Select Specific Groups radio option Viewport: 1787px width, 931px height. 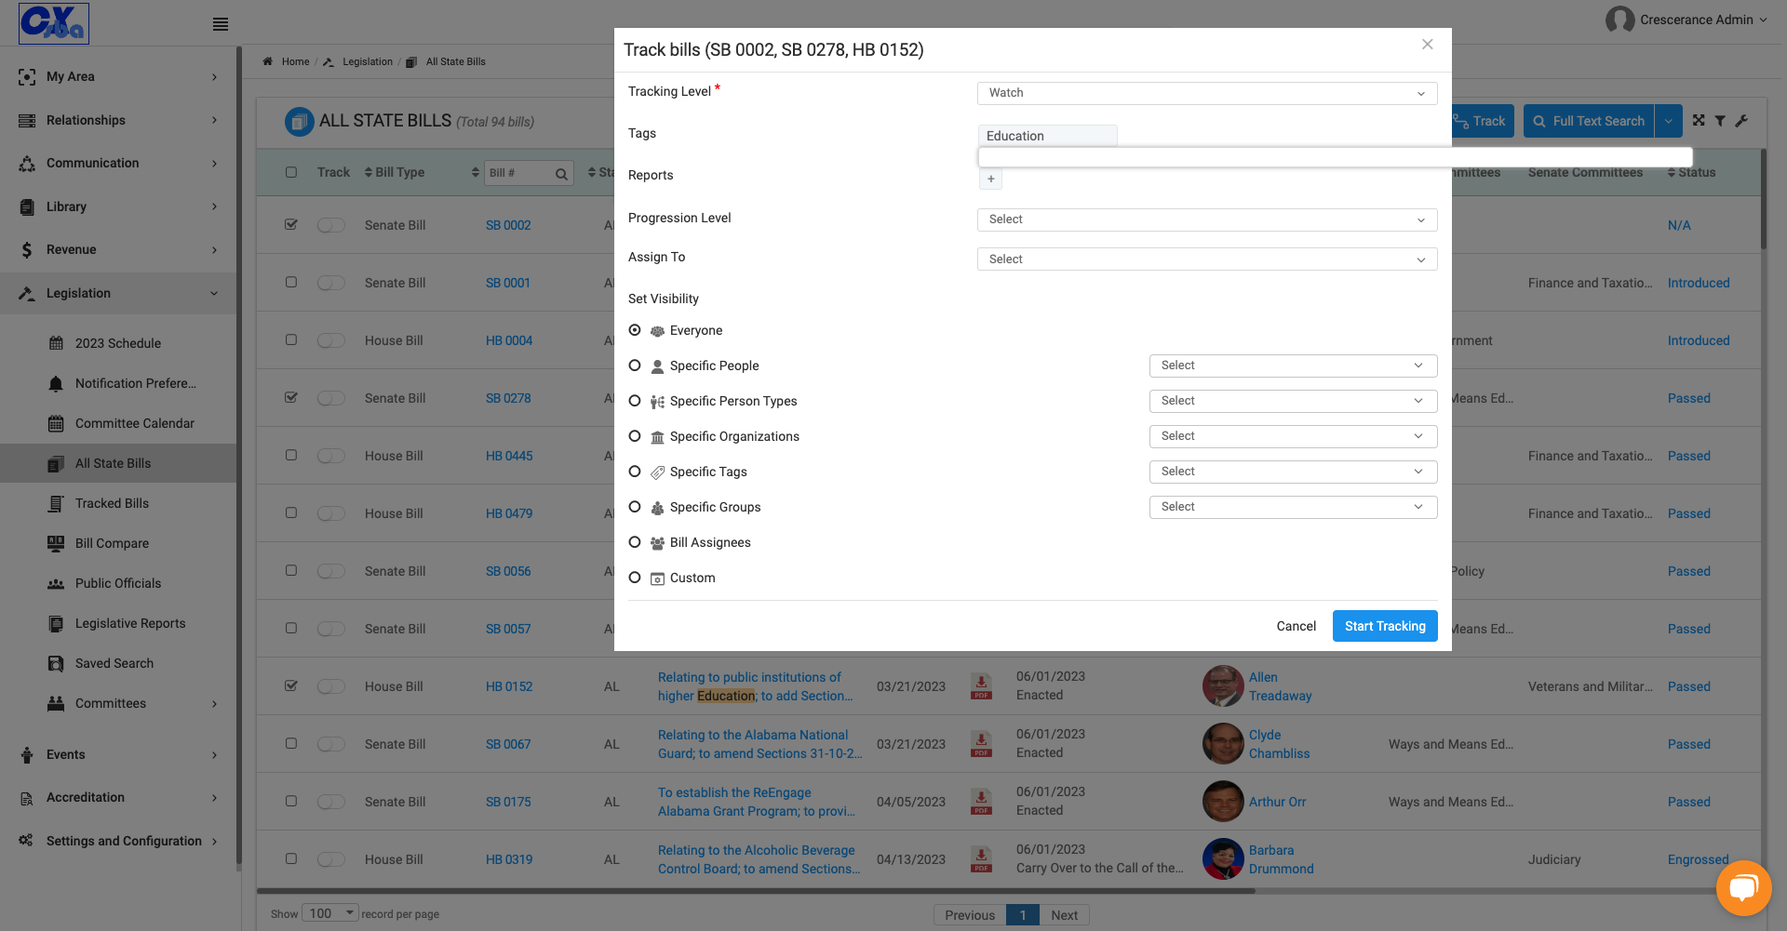(635, 507)
